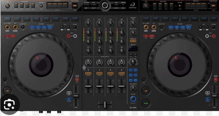Click the LOAD 3 button
Image resolution: width=219 pixels, height=116 pixels.
point(87,8)
